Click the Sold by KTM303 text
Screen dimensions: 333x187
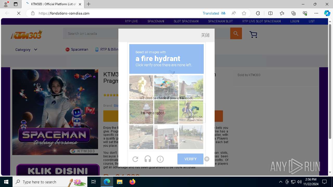pyautogui.click(x=249, y=75)
